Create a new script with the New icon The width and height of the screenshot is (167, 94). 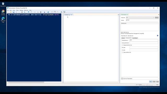pos(8,12)
